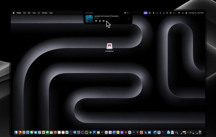Open Calendar in the Dock
Screen dimensions: 216x137
tap(51, 132)
